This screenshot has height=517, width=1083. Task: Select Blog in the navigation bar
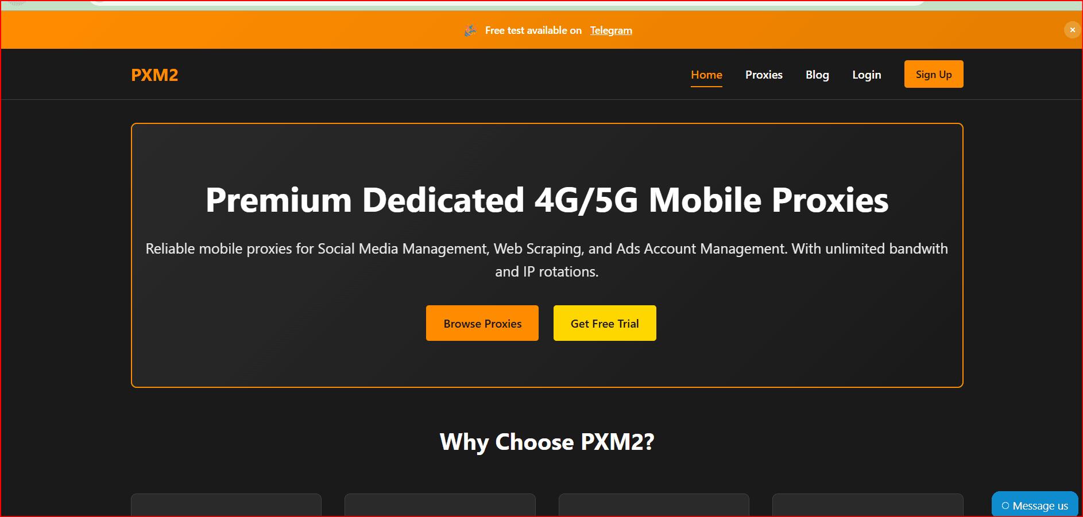coord(817,75)
